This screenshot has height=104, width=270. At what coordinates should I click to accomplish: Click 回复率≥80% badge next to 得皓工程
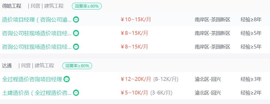87,6
